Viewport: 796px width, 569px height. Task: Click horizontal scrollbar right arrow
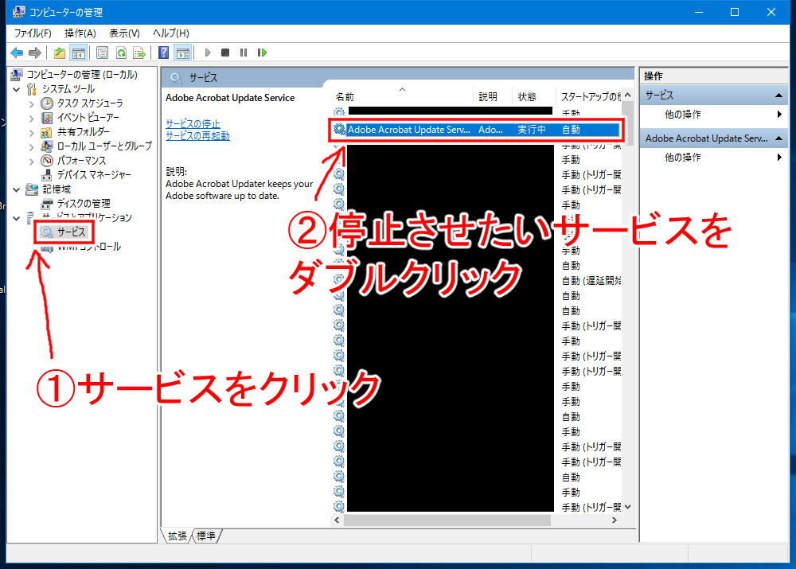click(x=615, y=520)
